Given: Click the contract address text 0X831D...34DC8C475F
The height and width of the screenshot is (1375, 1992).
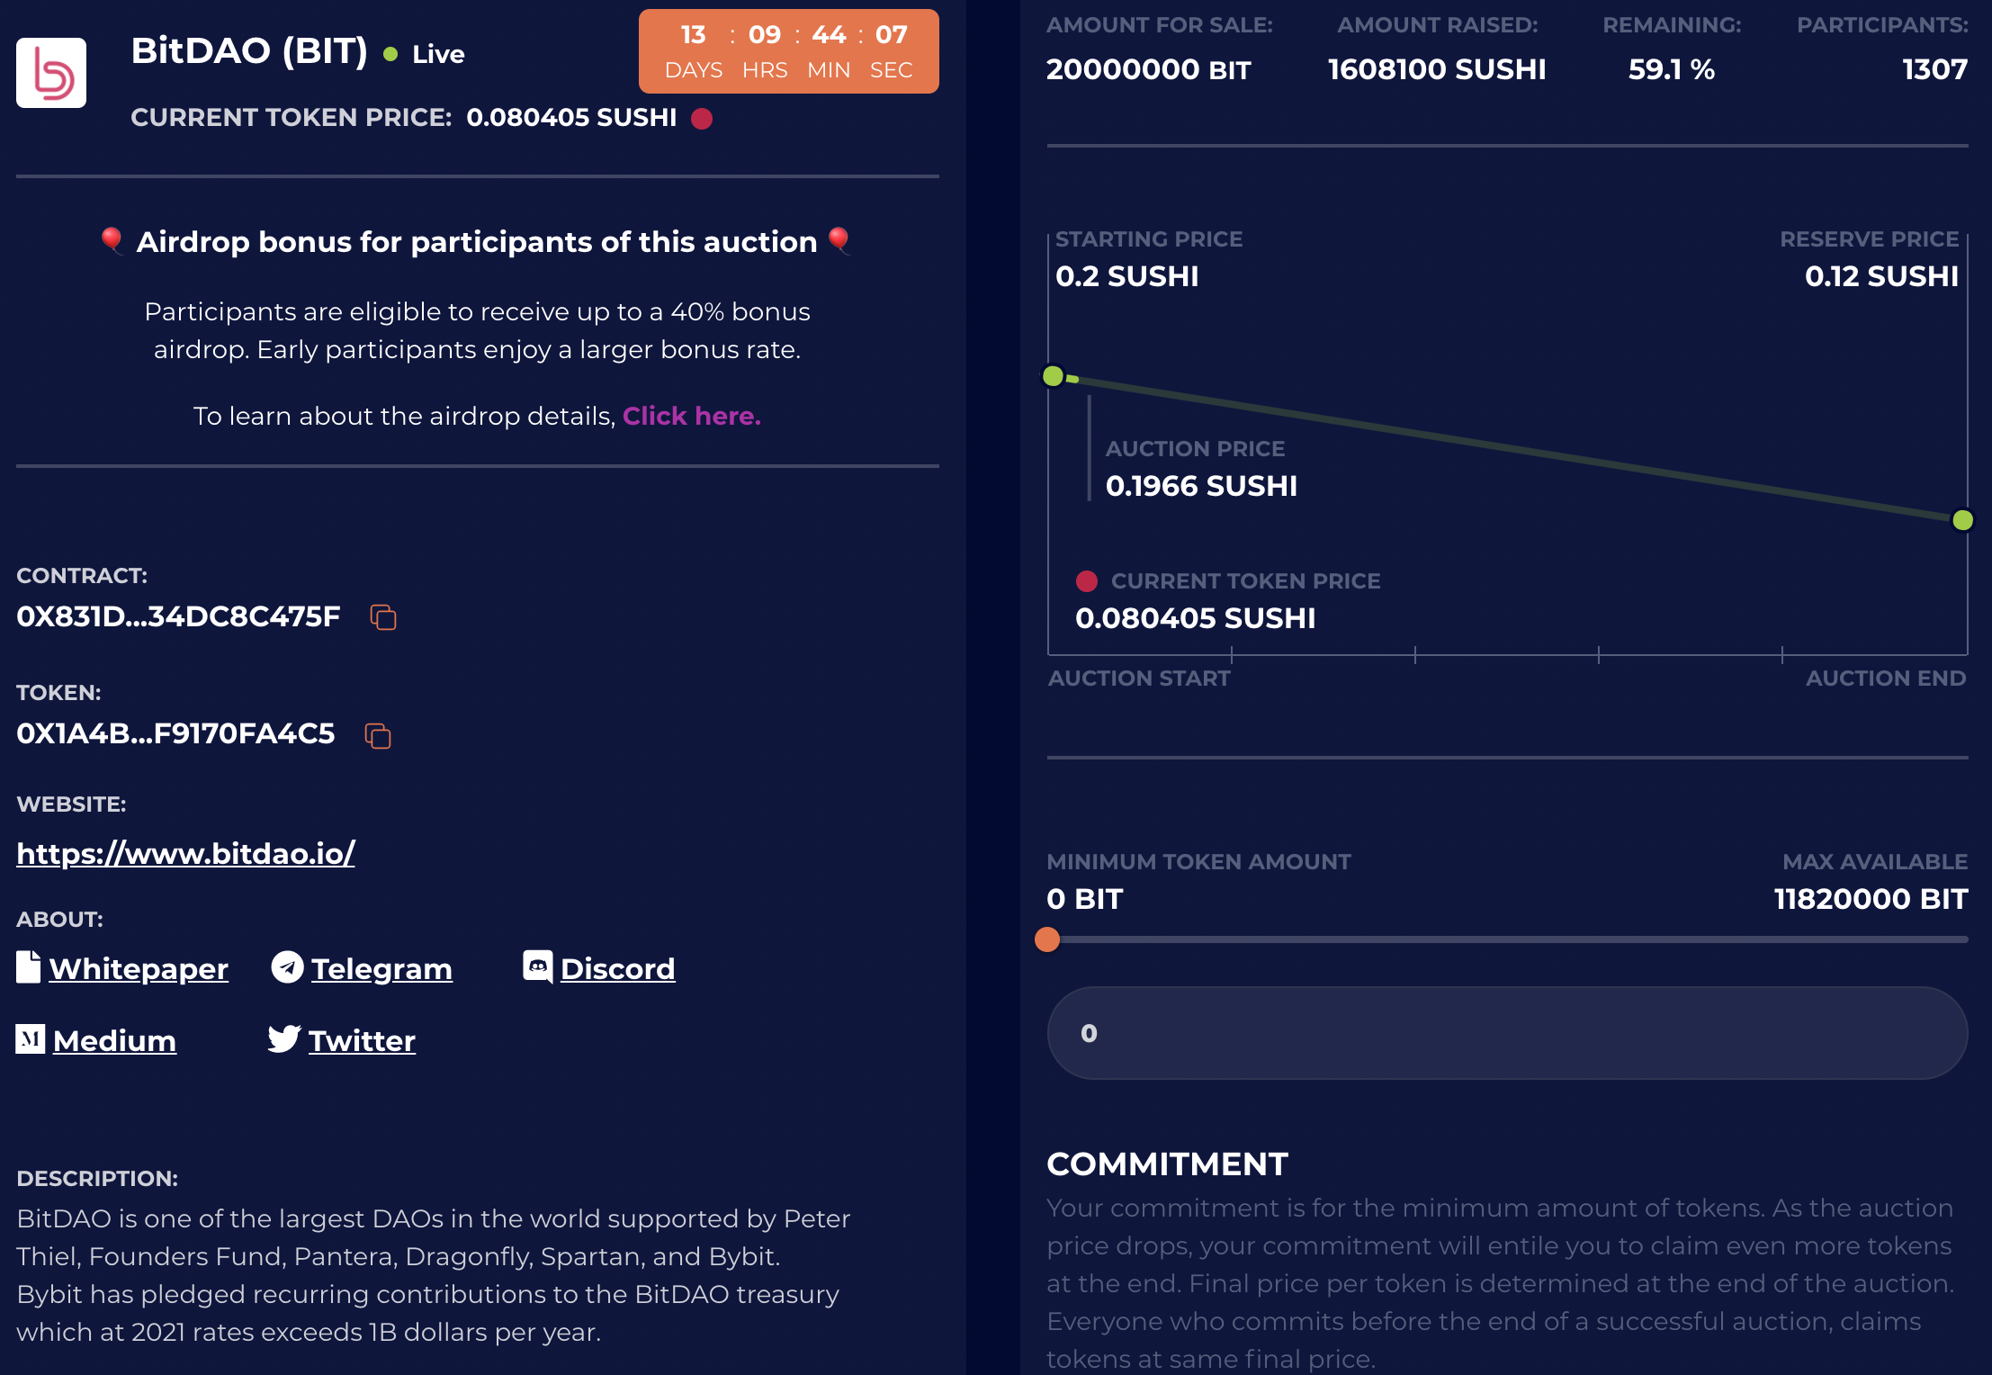Looking at the screenshot, I should (178, 616).
